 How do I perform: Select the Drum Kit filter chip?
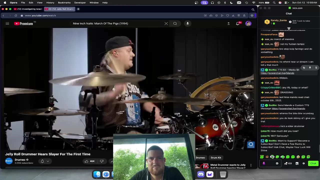216,158
